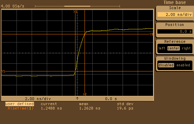Click the user defined measurement label
Screen dimensions: 194x124
20,104
